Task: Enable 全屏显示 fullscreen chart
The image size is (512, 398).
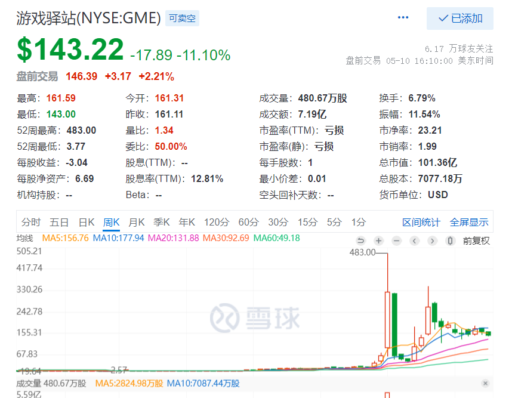Action: tap(469, 221)
